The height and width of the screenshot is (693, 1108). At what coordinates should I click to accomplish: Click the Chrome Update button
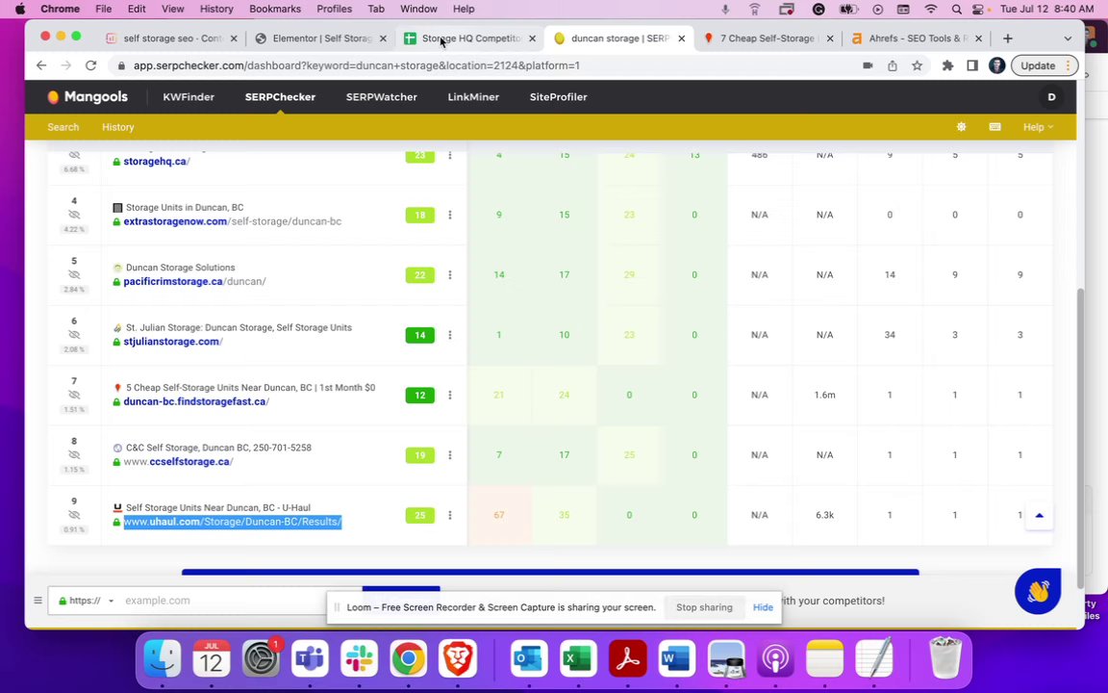[1045, 65]
